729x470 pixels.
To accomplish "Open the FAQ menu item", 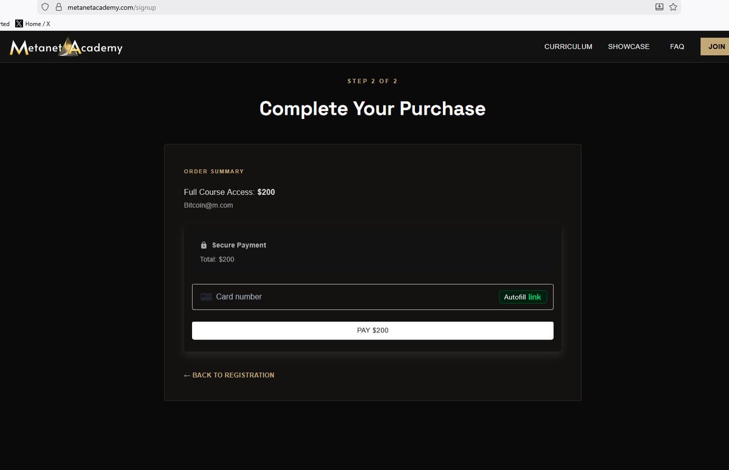I will tap(677, 47).
